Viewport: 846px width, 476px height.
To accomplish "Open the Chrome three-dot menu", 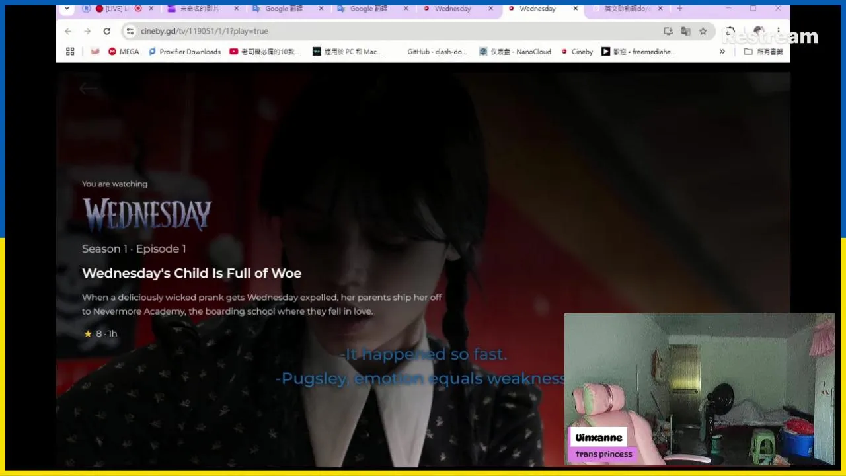I will (x=779, y=31).
